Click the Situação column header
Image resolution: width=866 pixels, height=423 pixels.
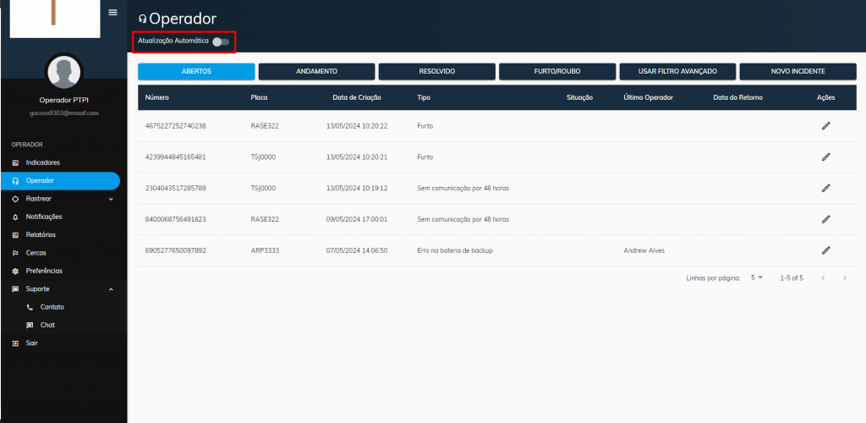pyautogui.click(x=580, y=98)
